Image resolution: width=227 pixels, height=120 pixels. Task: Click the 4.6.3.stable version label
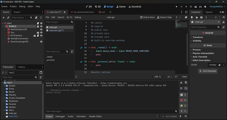point(171,116)
